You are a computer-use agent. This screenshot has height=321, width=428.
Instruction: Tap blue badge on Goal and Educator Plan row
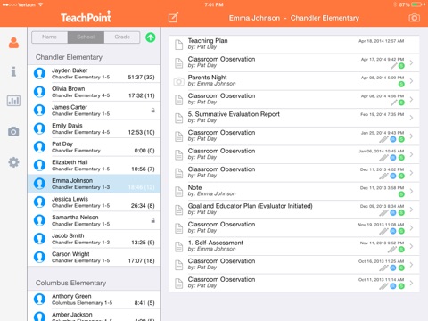click(393, 212)
